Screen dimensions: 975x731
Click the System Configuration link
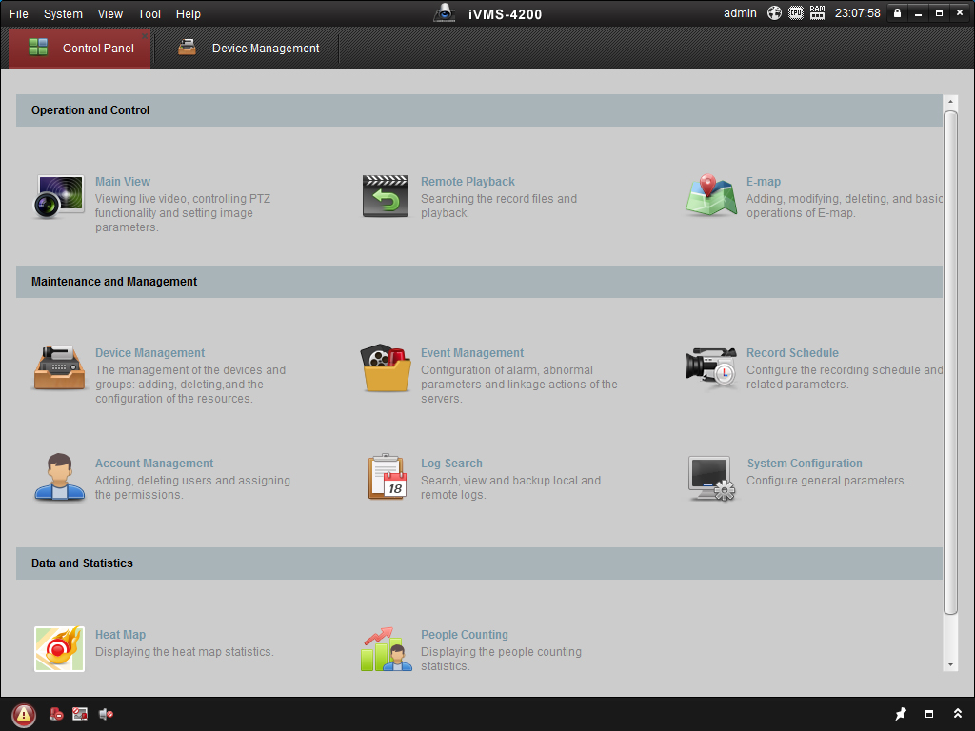[x=805, y=464]
